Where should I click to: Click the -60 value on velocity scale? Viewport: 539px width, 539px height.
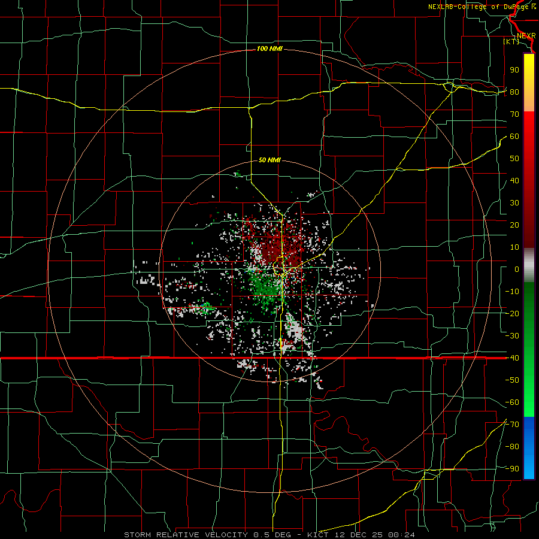pos(512,402)
